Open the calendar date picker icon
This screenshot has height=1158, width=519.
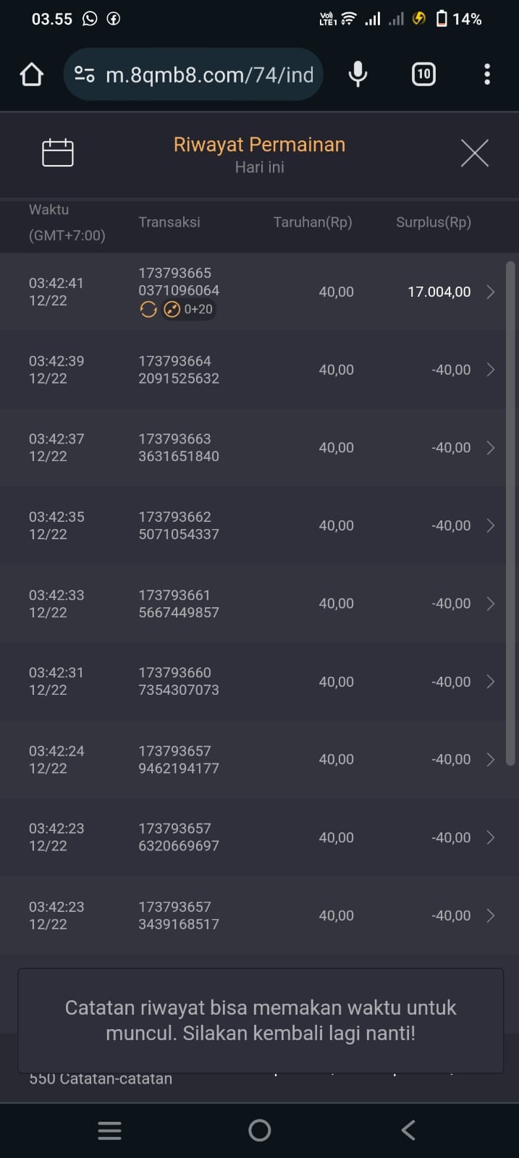point(58,153)
